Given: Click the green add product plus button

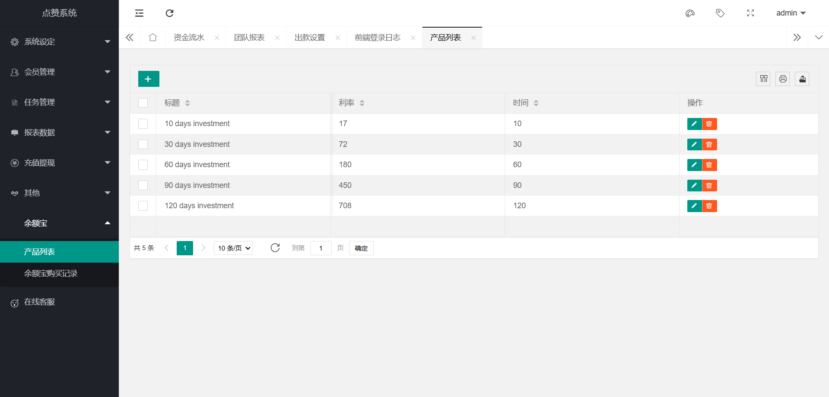Looking at the screenshot, I should pyautogui.click(x=148, y=79).
